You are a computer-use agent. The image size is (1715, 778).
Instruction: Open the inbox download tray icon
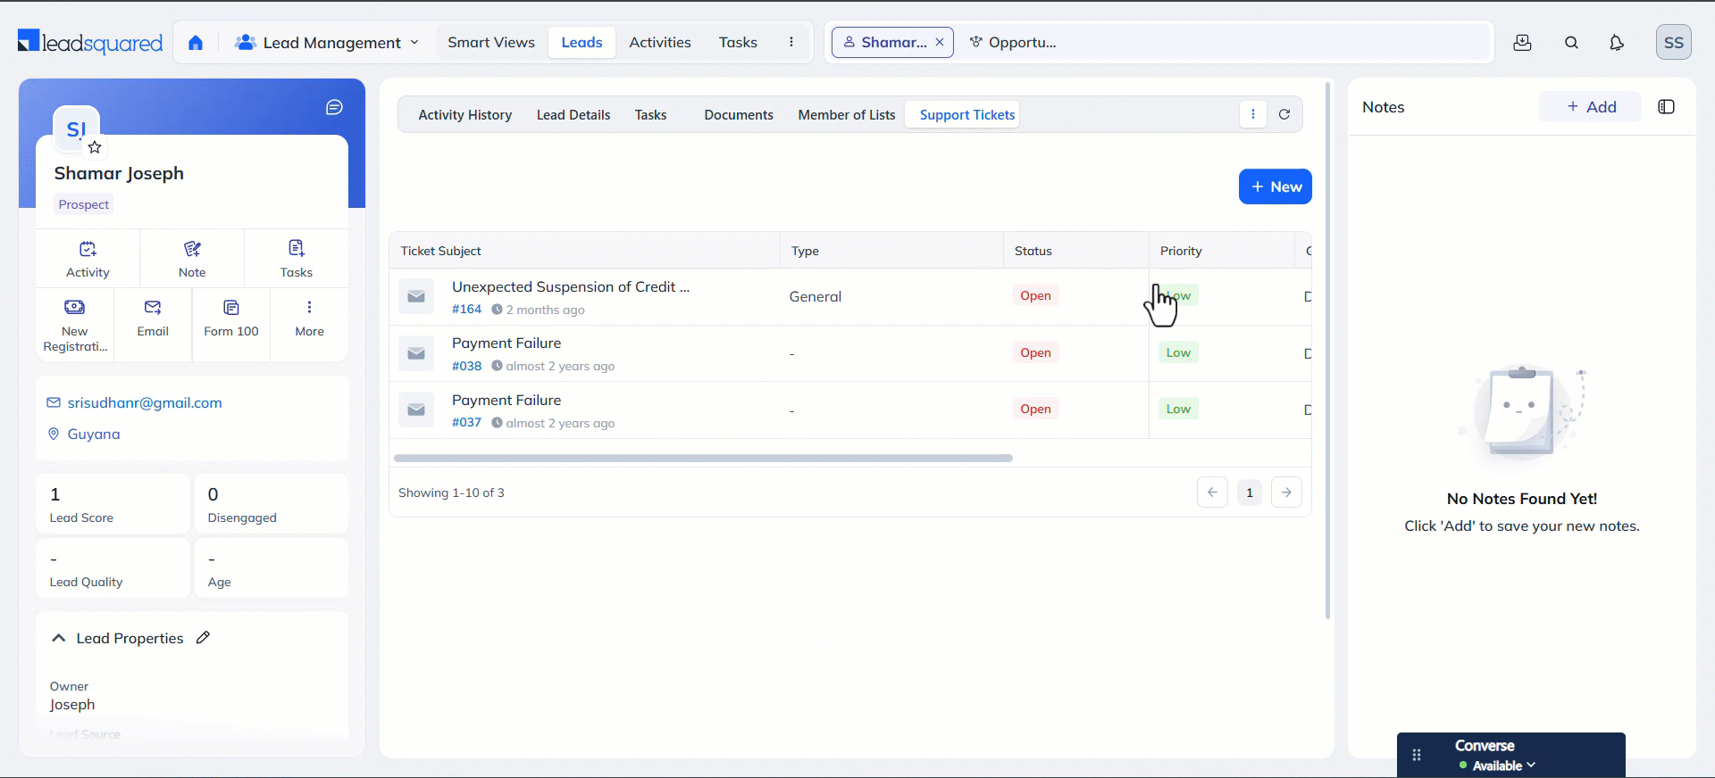point(1523,43)
